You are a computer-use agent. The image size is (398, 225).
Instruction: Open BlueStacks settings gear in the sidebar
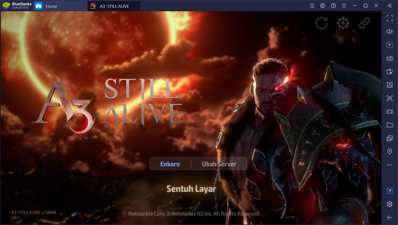tap(390, 204)
